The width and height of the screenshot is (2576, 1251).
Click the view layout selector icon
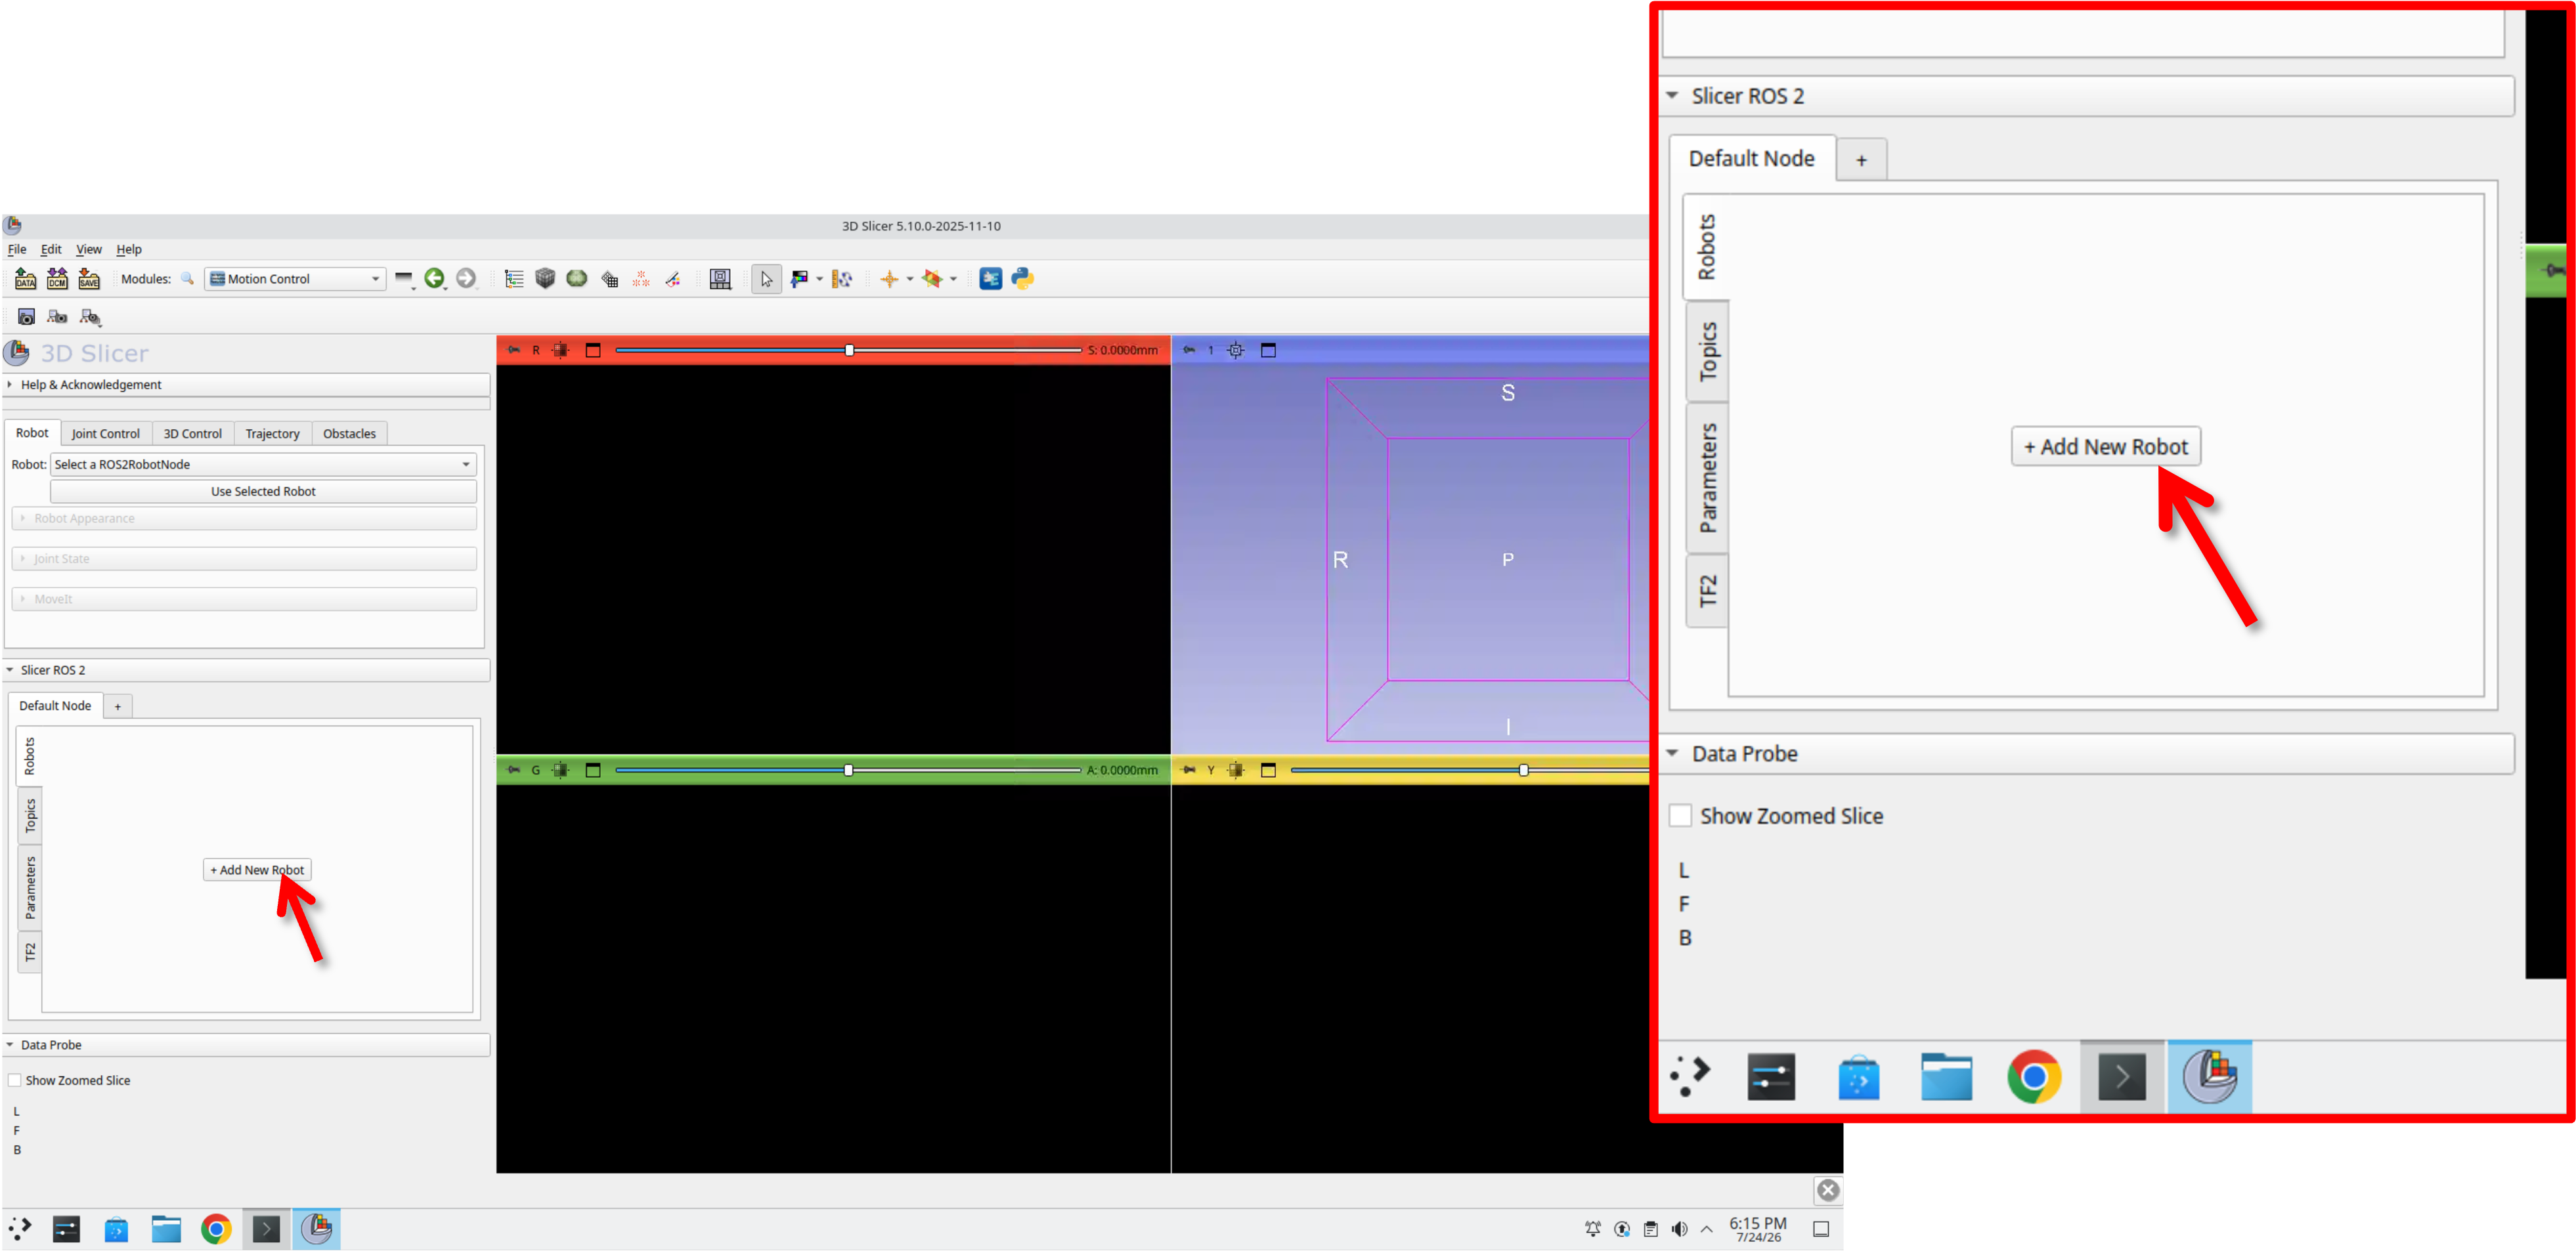(720, 279)
